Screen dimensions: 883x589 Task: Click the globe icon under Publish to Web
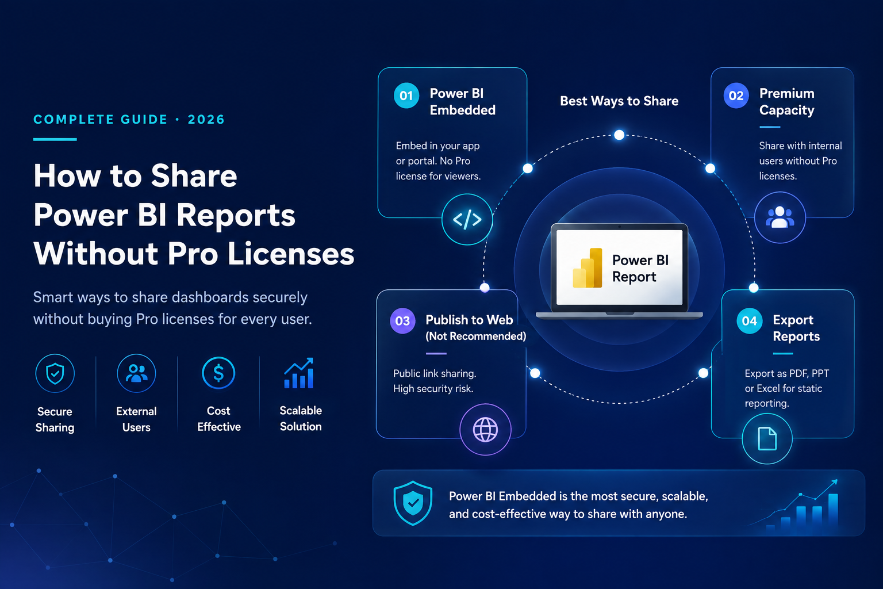coord(485,429)
